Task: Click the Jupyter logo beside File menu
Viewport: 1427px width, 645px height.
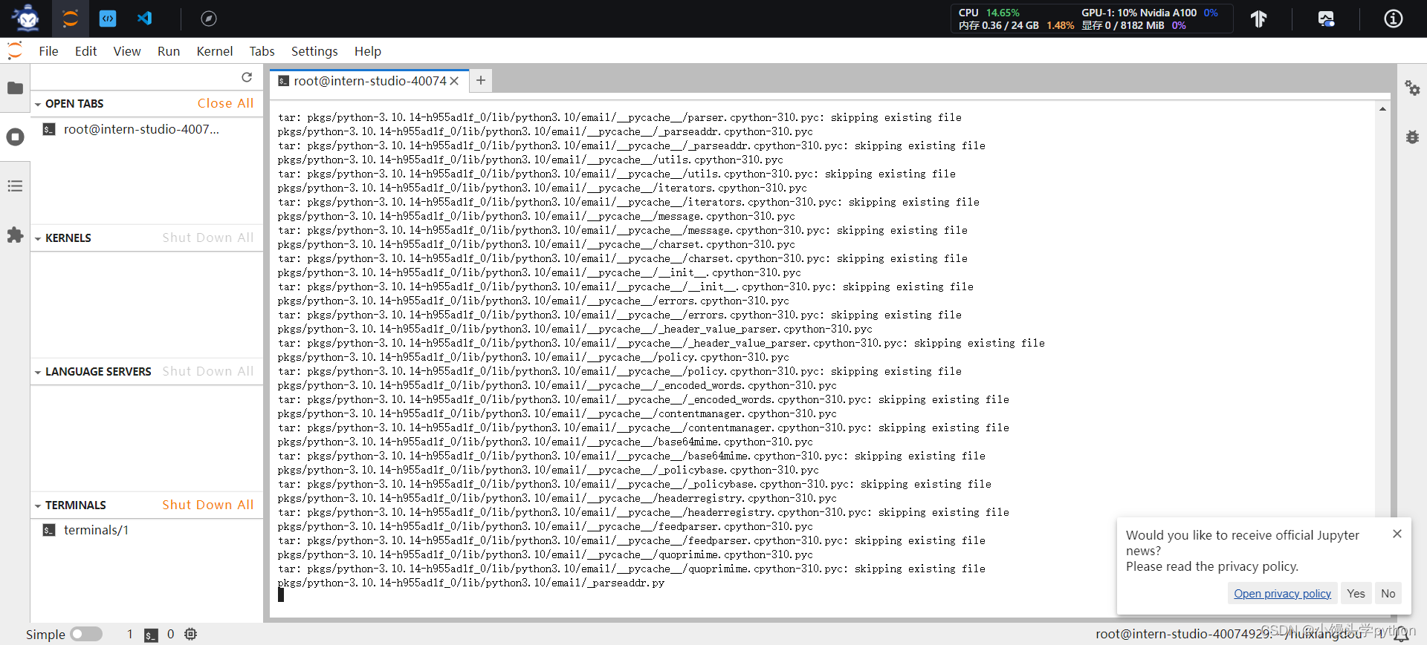Action: point(15,50)
